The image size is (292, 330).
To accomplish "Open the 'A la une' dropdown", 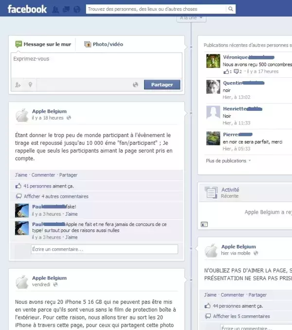I will [191, 18].
